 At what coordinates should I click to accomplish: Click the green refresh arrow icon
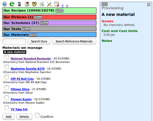[x=12, y=4]
